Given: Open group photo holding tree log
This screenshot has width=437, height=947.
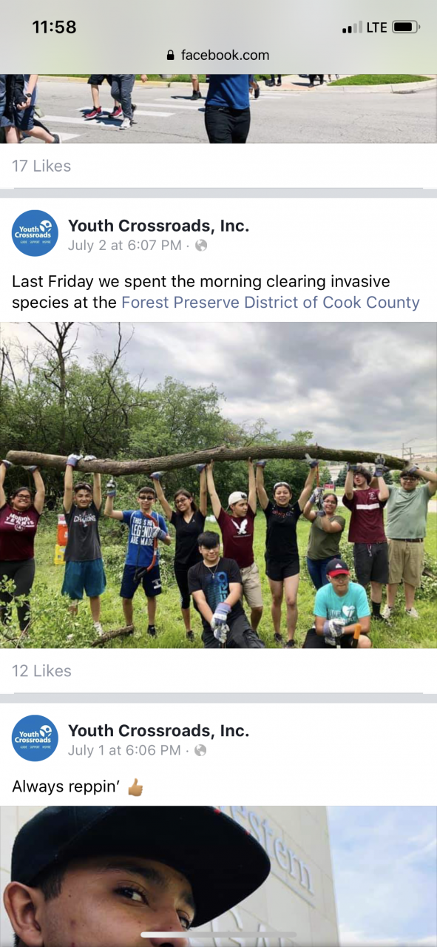Looking at the screenshot, I should [x=218, y=485].
